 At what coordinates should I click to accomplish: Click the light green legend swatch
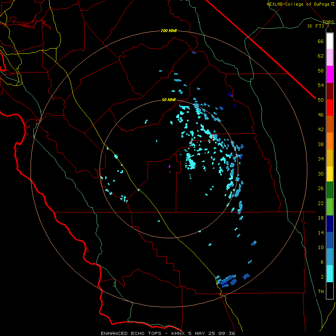point(330,207)
